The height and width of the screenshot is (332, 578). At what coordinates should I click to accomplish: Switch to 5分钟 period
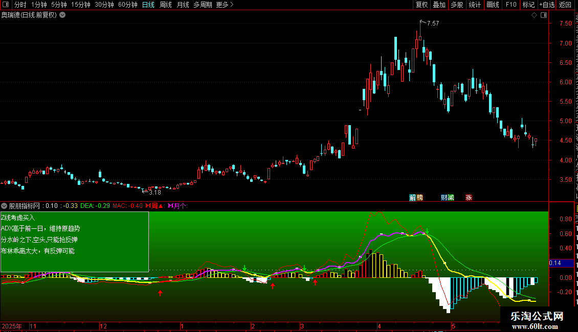coord(59,5)
